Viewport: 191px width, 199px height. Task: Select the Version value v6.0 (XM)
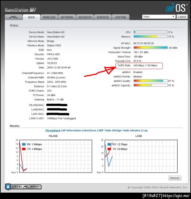pos(53,59)
